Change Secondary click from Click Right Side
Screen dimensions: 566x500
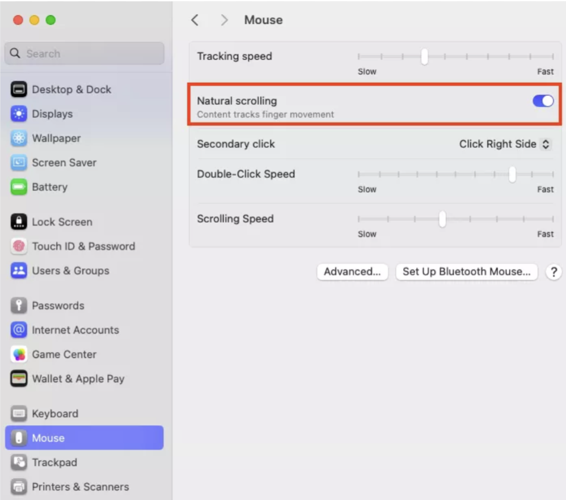(504, 144)
